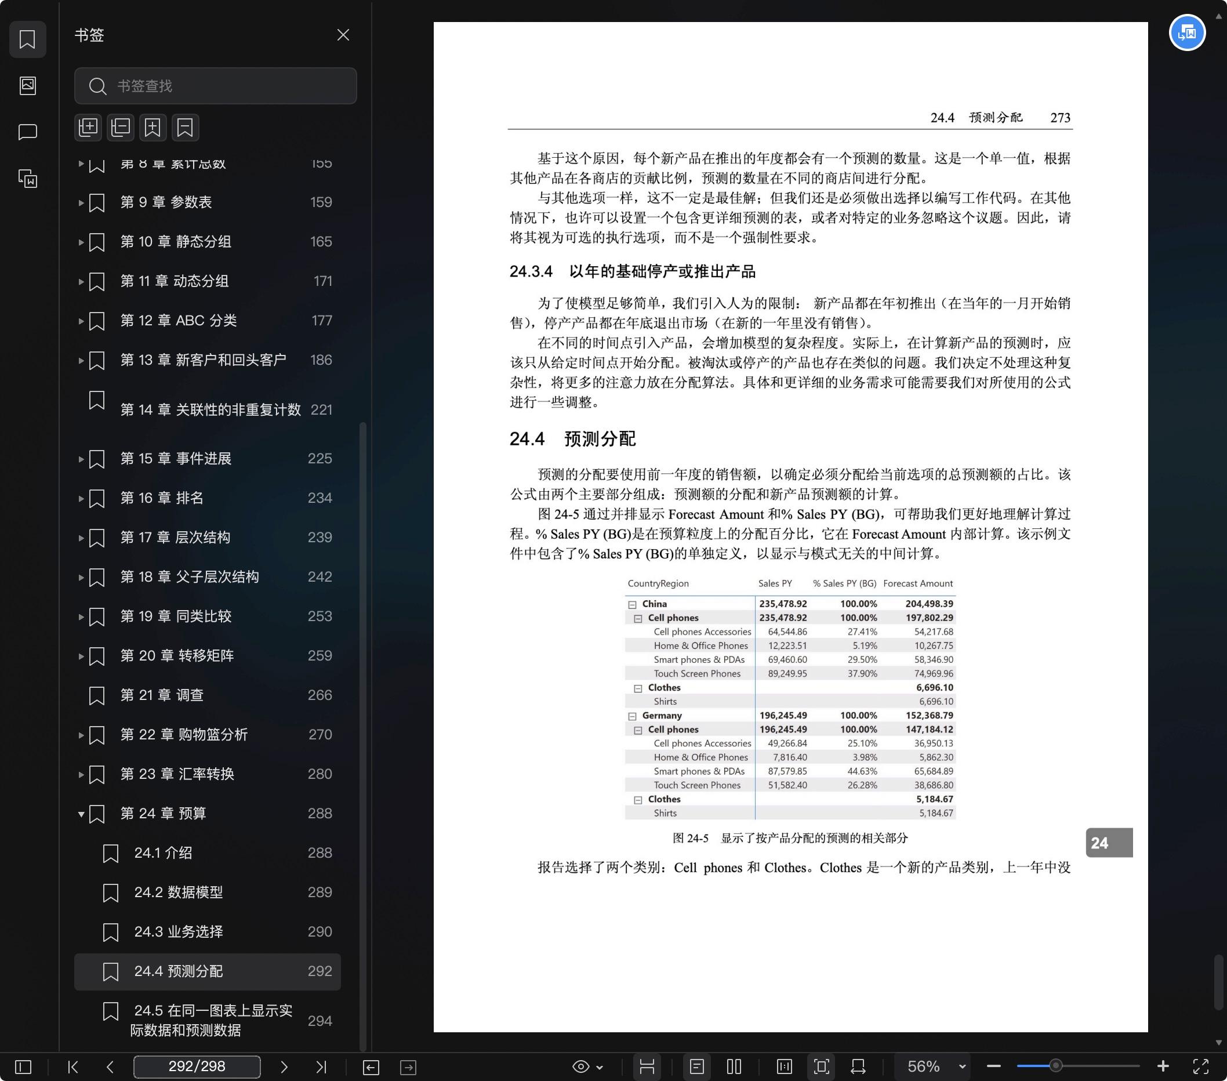The image size is (1227, 1081).
Task: Open the 56% zoom level dropdown
Action: (933, 1067)
